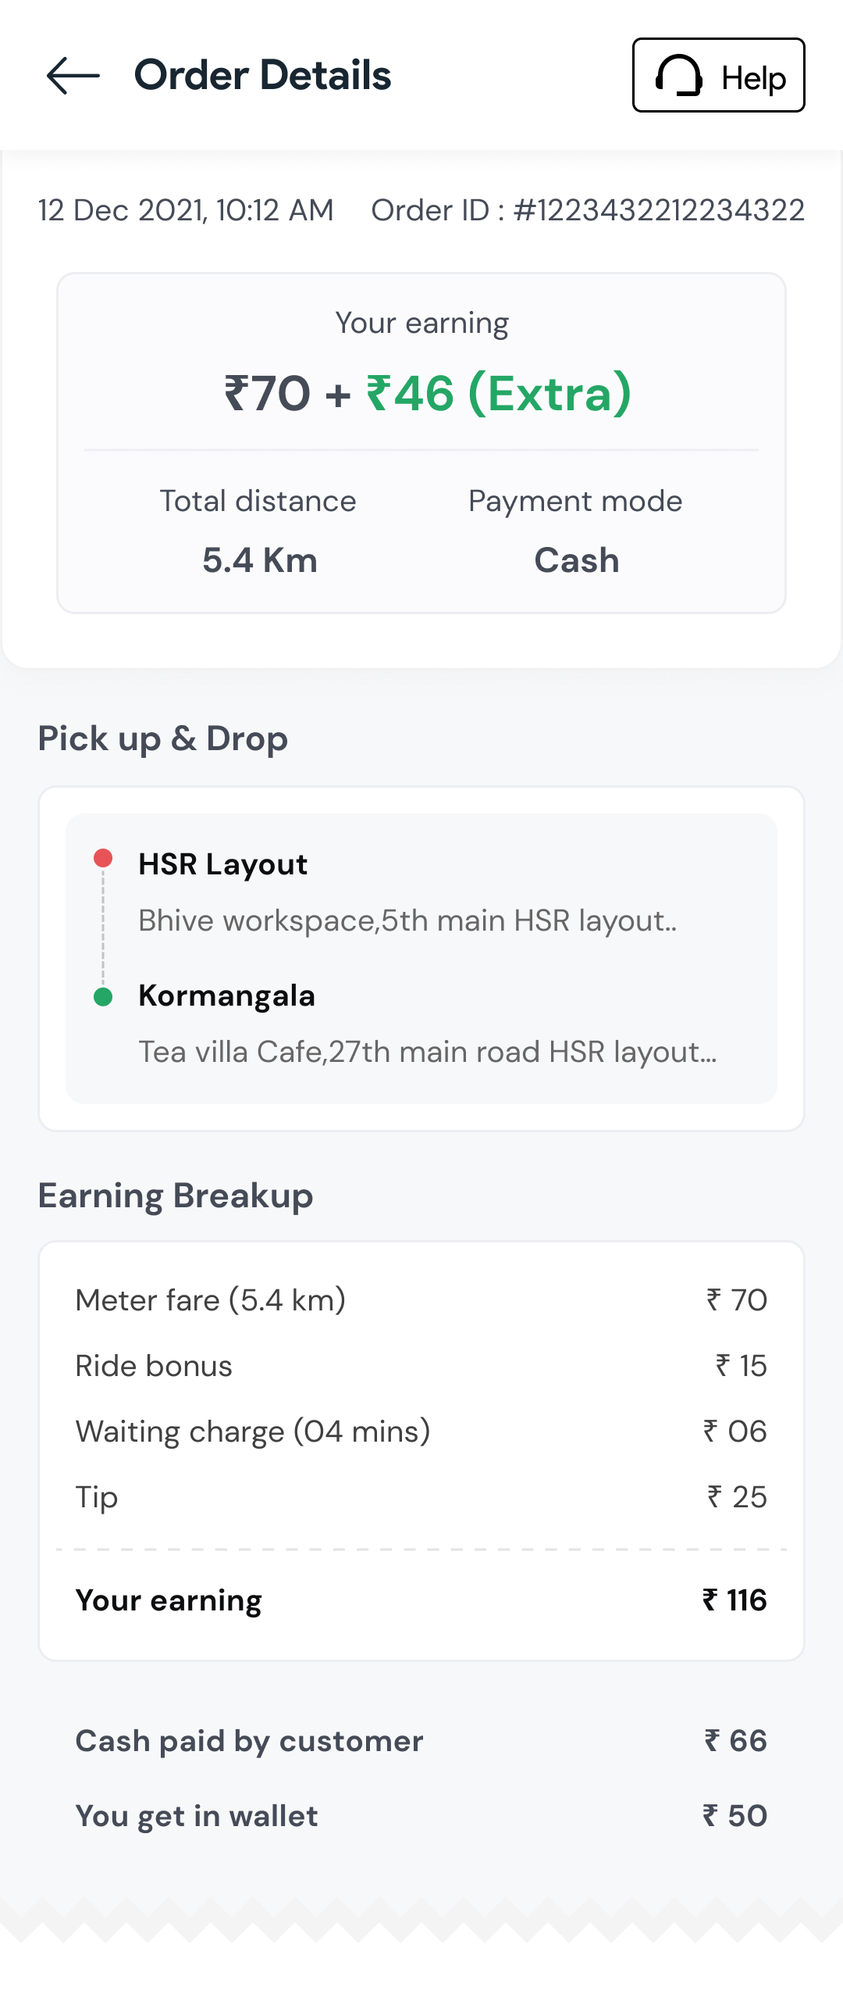Click the headset support icon
The width and height of the screenshot is (843, 2016).
point(679,76)
